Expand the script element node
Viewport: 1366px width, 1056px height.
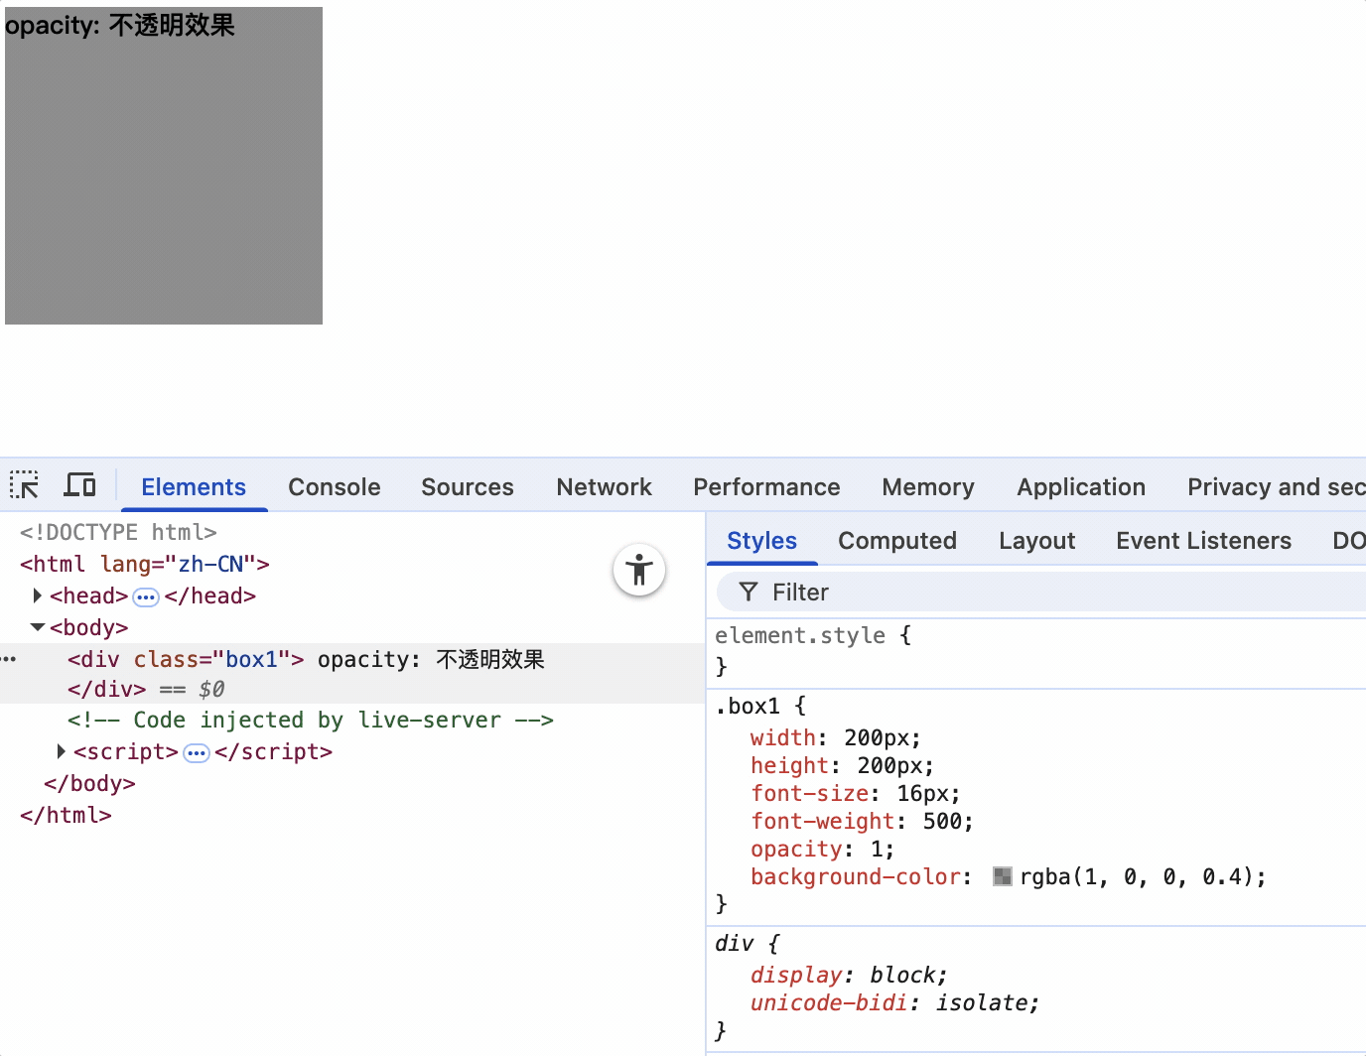[61, 751]
